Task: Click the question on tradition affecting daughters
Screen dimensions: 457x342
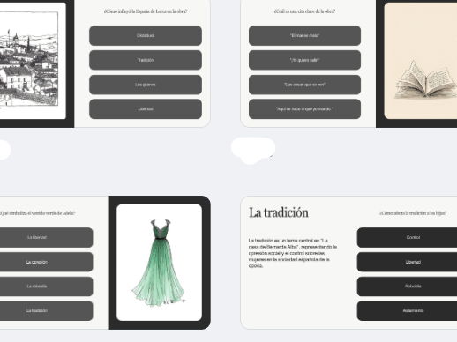Action: click(x=413, y=213)
